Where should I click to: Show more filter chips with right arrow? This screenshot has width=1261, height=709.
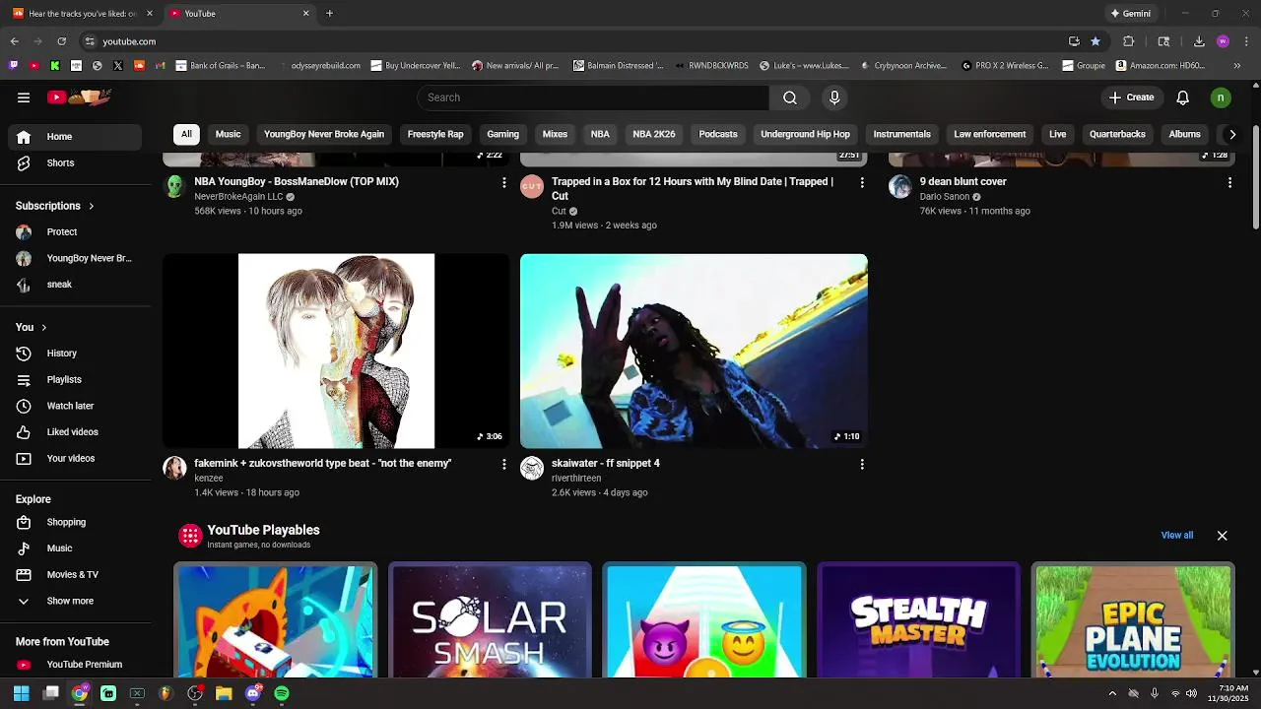point(1231,135)
